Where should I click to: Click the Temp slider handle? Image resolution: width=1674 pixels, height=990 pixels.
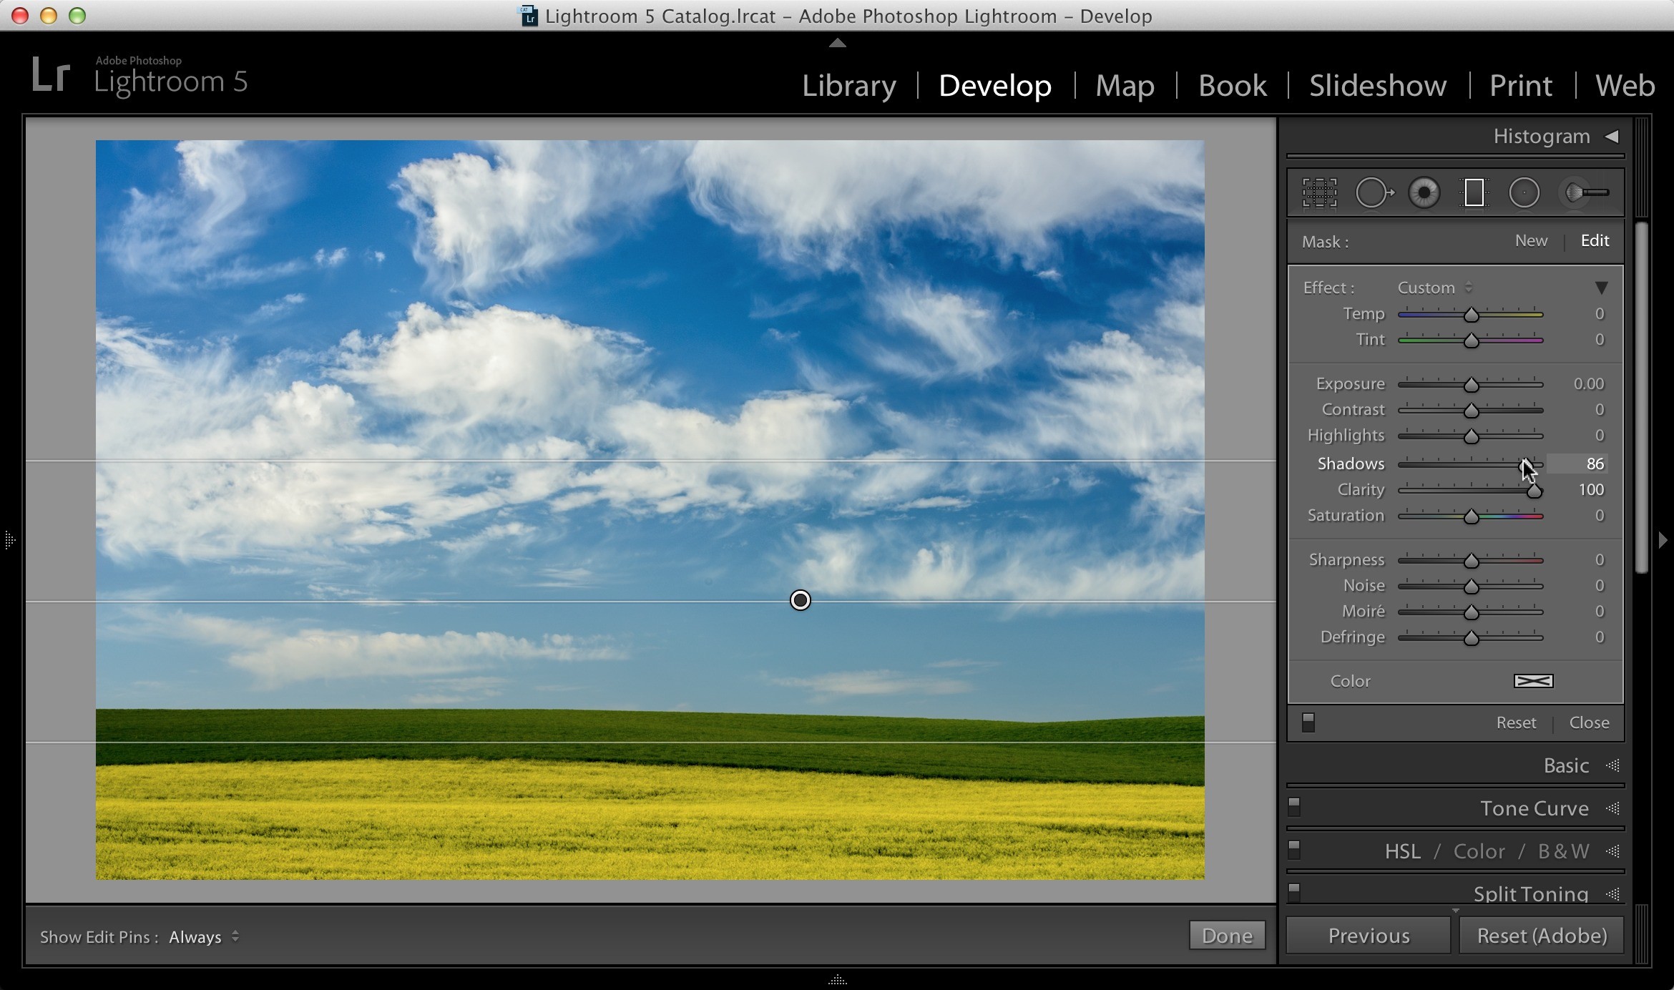1471,315
